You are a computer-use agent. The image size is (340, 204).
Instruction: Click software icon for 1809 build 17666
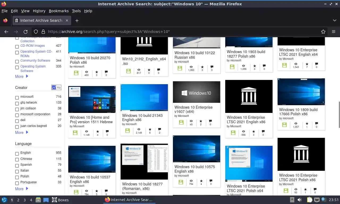tap(284, 125)
